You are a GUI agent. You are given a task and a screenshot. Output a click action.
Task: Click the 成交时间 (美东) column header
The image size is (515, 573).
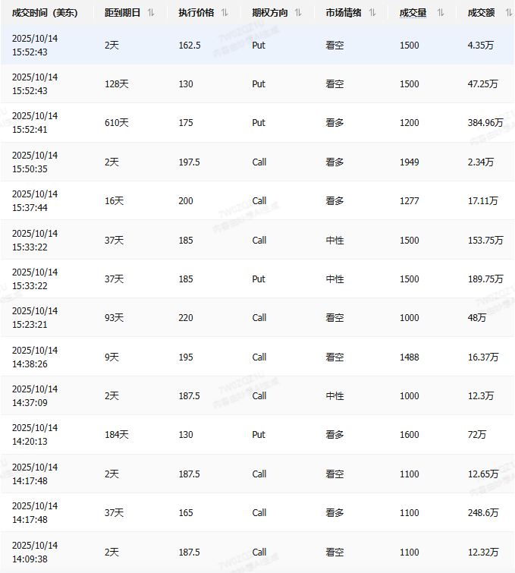[x=45, y=13]
